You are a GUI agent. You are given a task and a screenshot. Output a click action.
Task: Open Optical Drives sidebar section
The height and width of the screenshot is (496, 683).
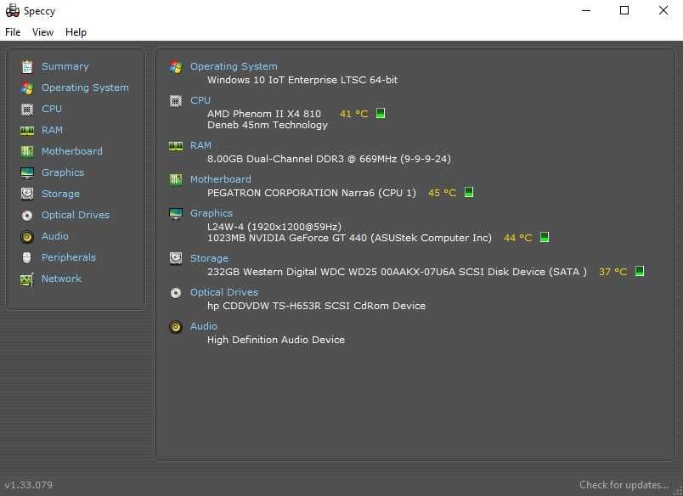click(x=76, y=215)
